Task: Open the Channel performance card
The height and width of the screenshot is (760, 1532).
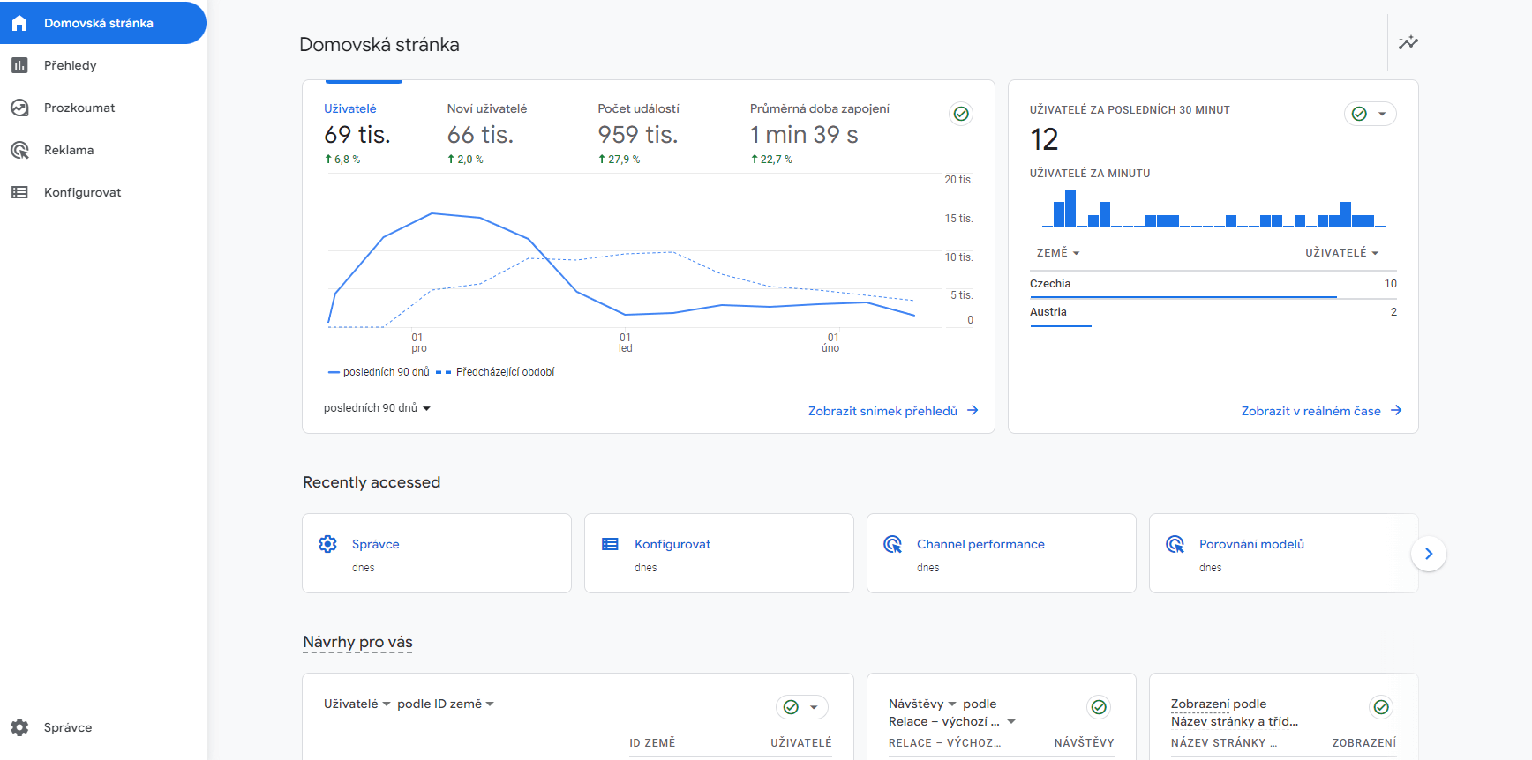Action: coord(1002,554)
